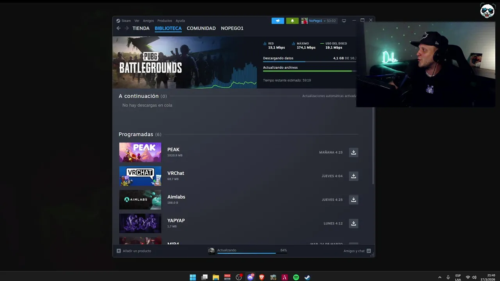Open File Explorer from the taskbar
Viewport: 500px width, 281px height.
[x=216, y=277]
